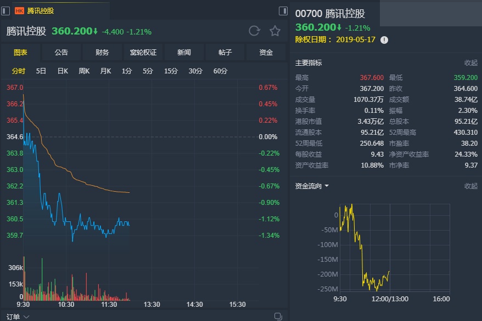This screenshot has width=482, height=321.
Task: Click the refresh quote icon
Action: point(254,31)
